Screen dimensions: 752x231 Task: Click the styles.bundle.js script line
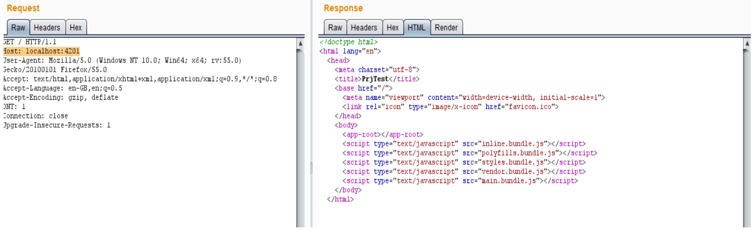[x=464, y=162]
